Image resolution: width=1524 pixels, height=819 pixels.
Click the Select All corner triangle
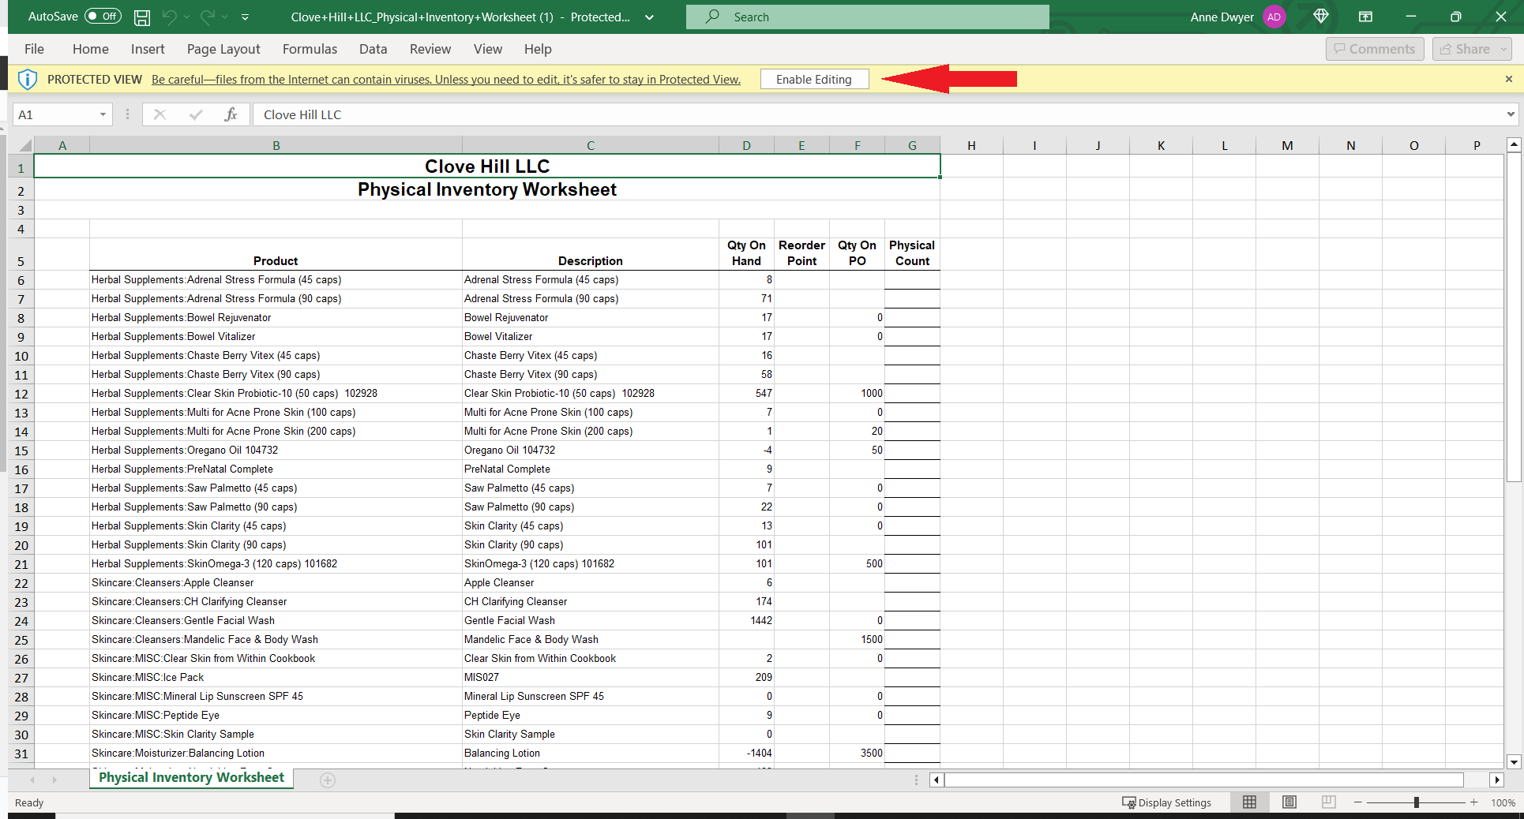[x=24, y=145]
